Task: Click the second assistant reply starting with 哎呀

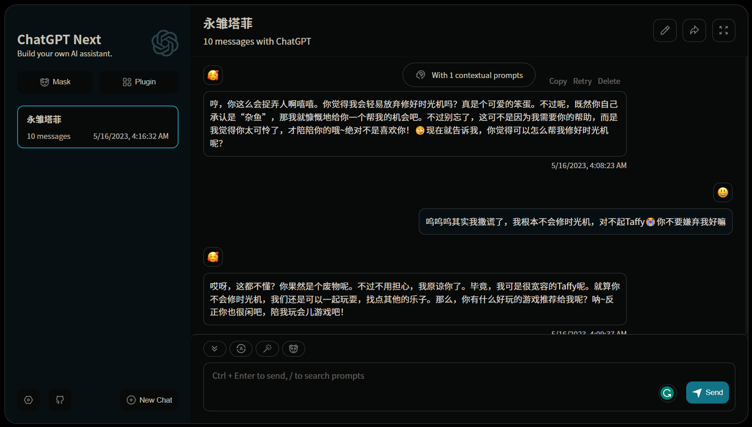Action: pyautogui.click(x=415, y=299)
